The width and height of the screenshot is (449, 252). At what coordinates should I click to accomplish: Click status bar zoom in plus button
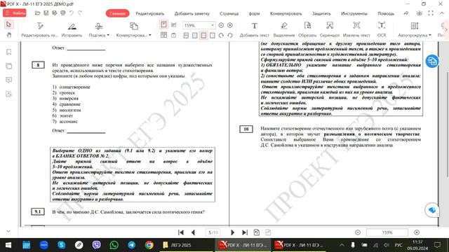[x=417, y=232]
